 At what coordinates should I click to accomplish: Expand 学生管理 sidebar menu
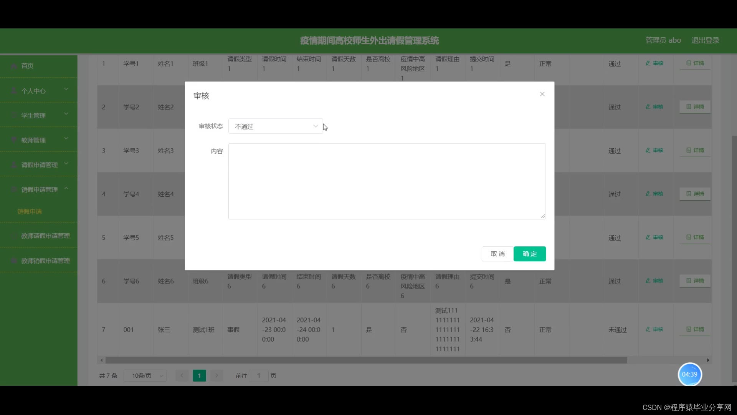pos(38,115)
